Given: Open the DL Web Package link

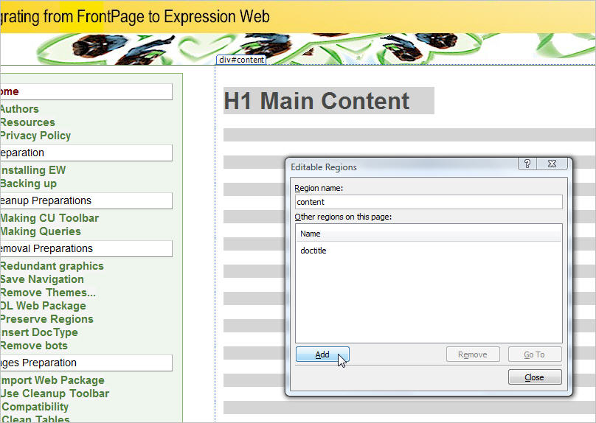Looking at the screenshot, I should (x=43, y=306).
